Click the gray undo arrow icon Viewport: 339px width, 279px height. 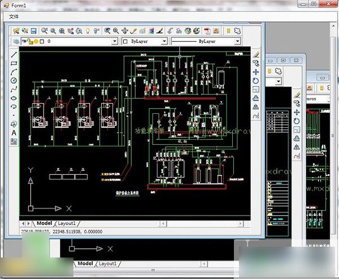pos(170,31)
